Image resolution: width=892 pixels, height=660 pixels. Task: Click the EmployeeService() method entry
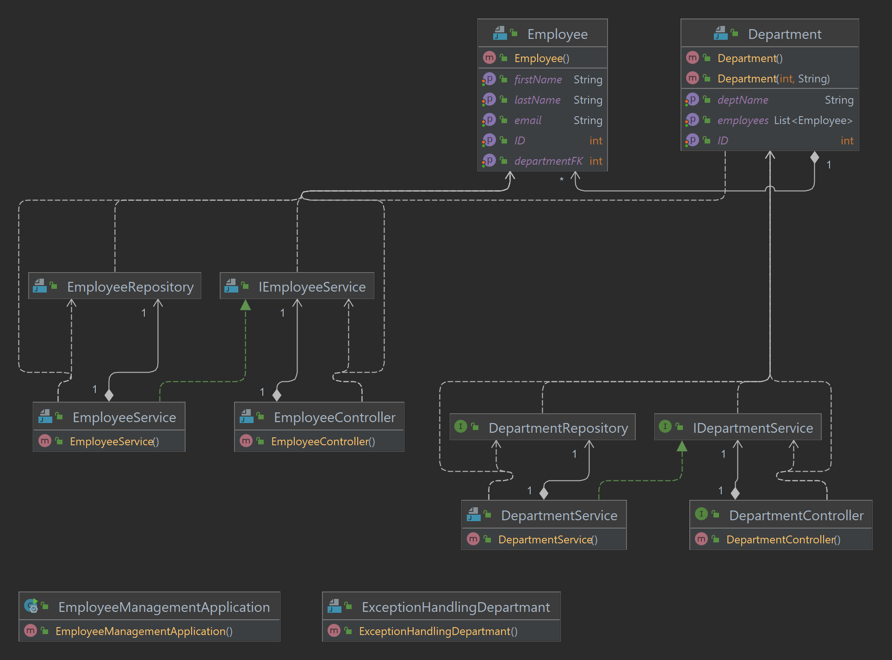pos(114,442)
